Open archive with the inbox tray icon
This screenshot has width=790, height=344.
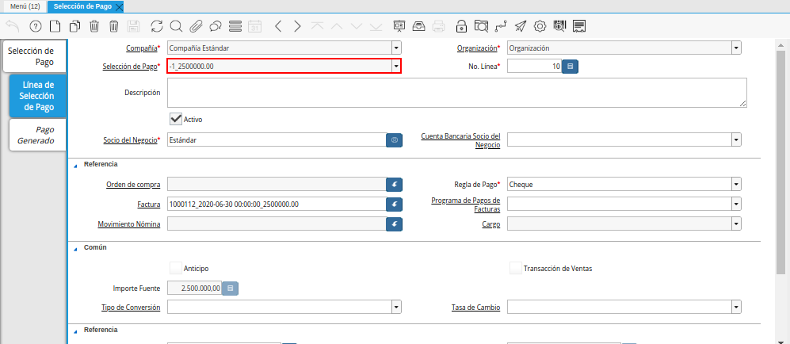(419, 26)
